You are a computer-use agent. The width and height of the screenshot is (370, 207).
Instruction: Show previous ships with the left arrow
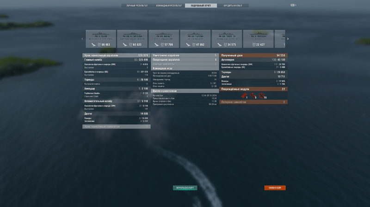pyautogui.click(x=82, y=39)
